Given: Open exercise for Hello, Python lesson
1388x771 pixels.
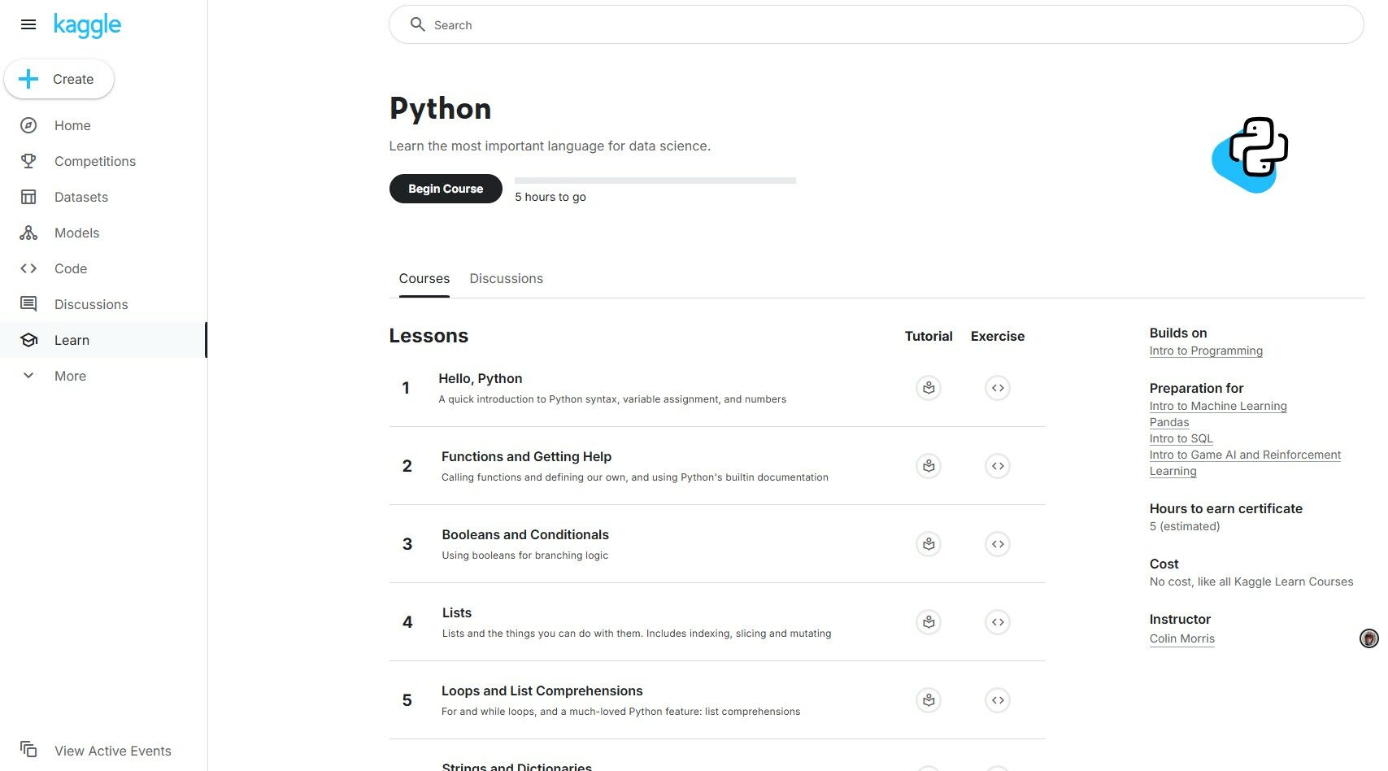Looking at the screenshot, I should (998, 388).
